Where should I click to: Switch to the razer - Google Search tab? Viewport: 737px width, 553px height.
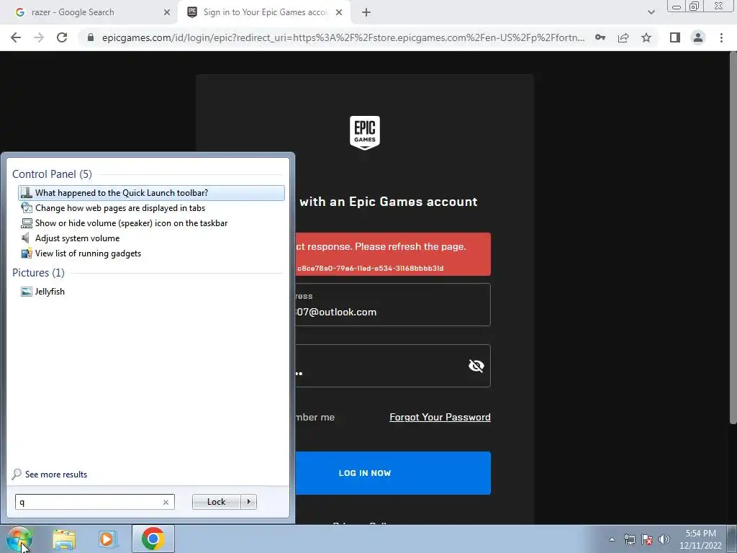(x=89, y=13)
